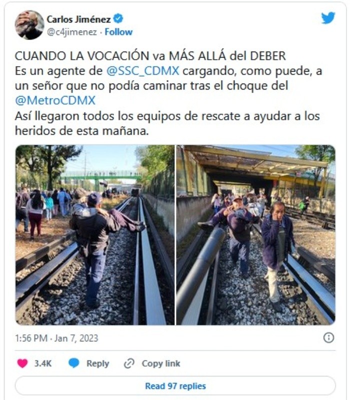Click the blue verified badge
The image size is (350, 400).
tap(118, 19)
